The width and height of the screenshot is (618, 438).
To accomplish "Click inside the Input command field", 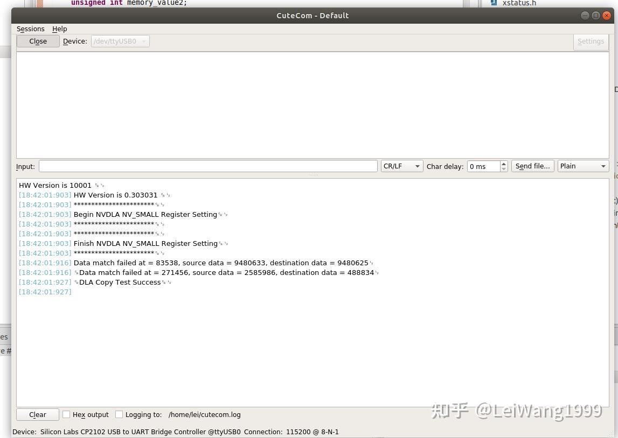I will click(x=208, y=166).
